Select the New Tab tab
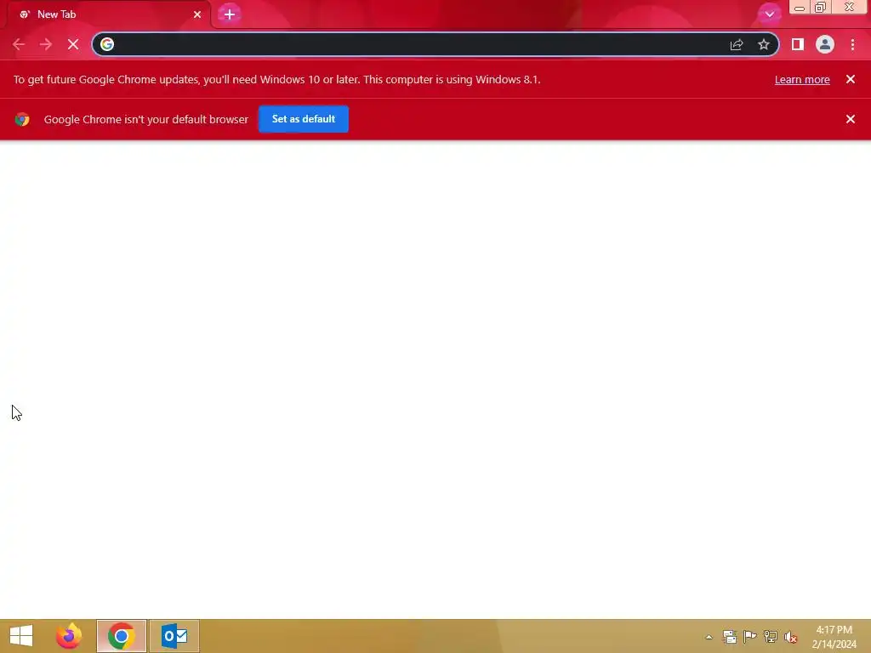 coord(108,14)
